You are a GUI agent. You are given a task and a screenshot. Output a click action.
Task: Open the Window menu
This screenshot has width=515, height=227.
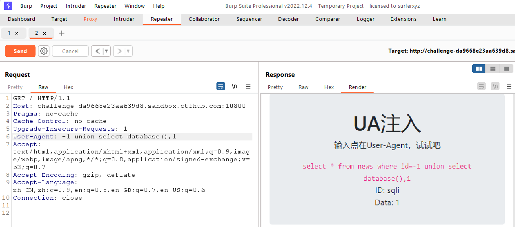(135, 6)
